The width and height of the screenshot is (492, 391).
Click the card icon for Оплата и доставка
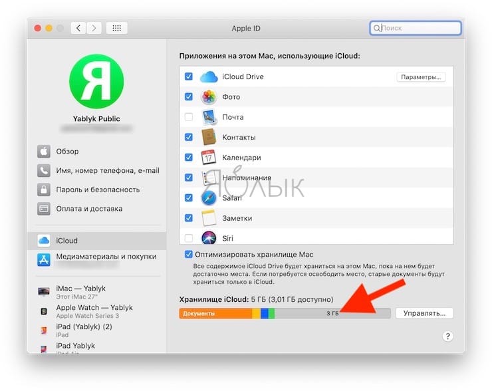(x=44, y=209)
